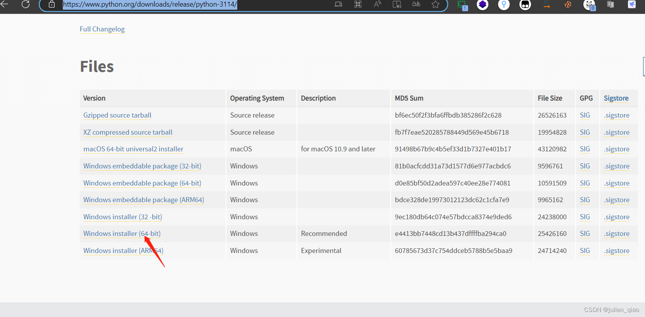Open .sigstore link for embeddable package (32-bit) row
Image resolution: width=645 pixels, height=317 pixels.
tap(617, 166)
